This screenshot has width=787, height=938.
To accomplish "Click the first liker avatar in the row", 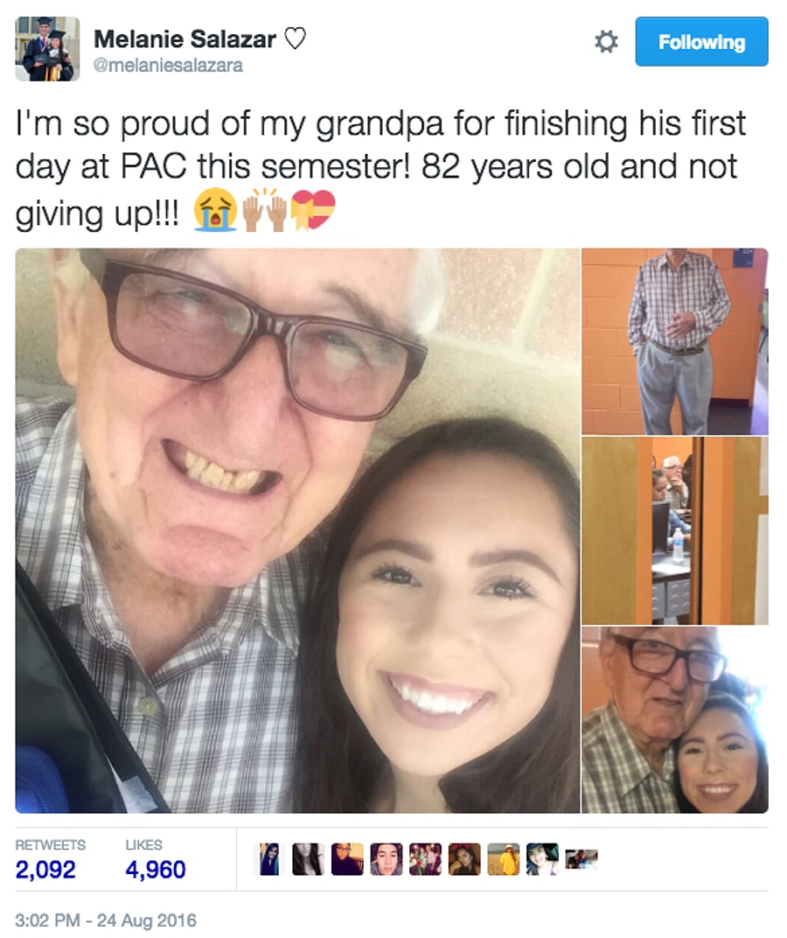I will (270, 859).
